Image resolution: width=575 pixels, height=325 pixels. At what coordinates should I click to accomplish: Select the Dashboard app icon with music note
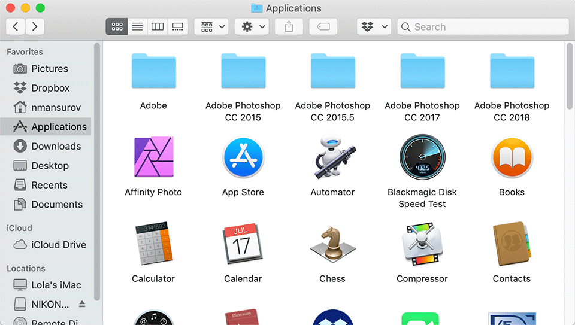pos(154,317)
